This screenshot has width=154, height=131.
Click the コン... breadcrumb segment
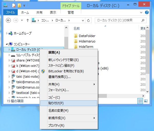(x=45, y=20)
